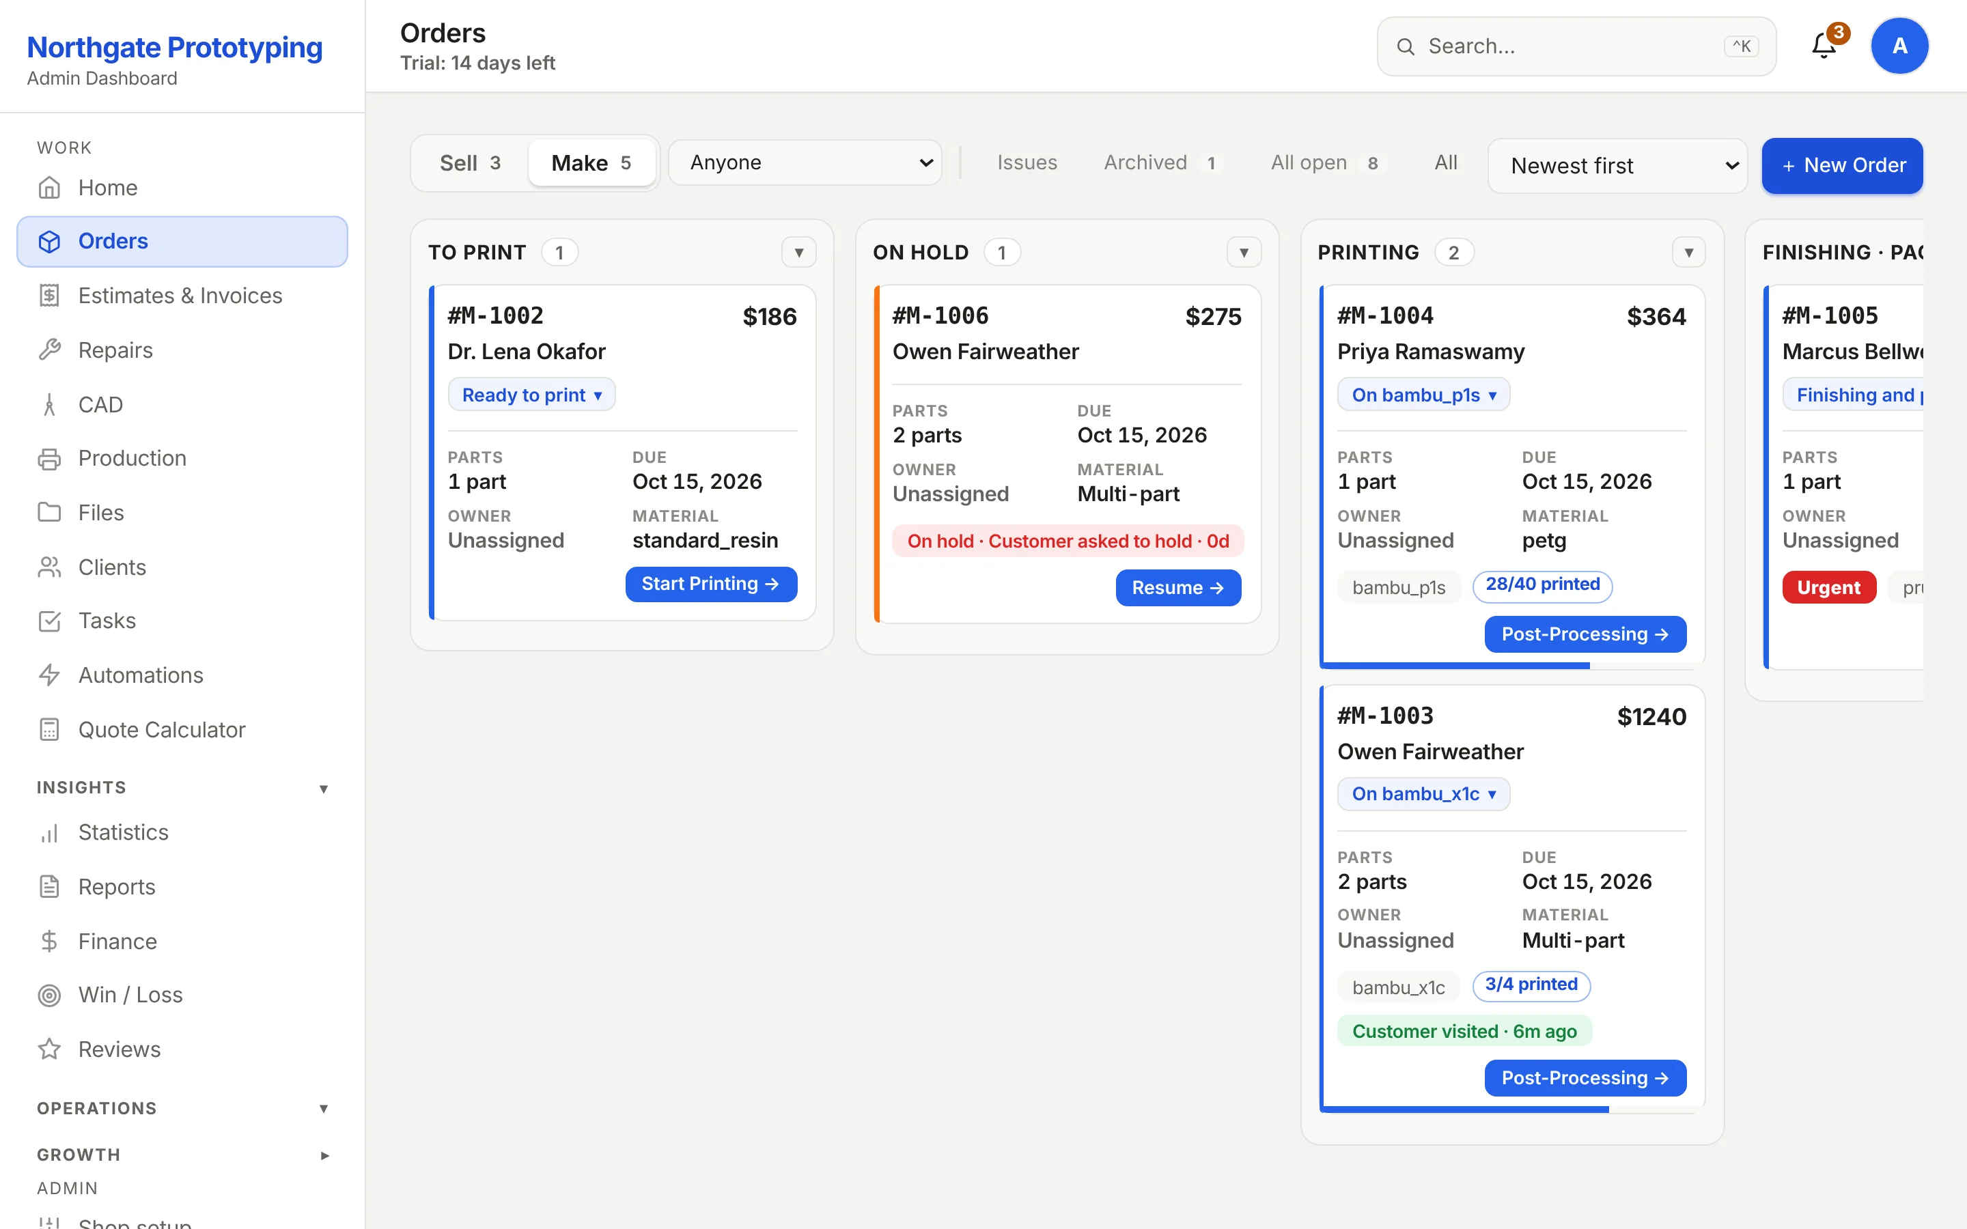Click the 28/40 printed progress badge

point(1542,585)
